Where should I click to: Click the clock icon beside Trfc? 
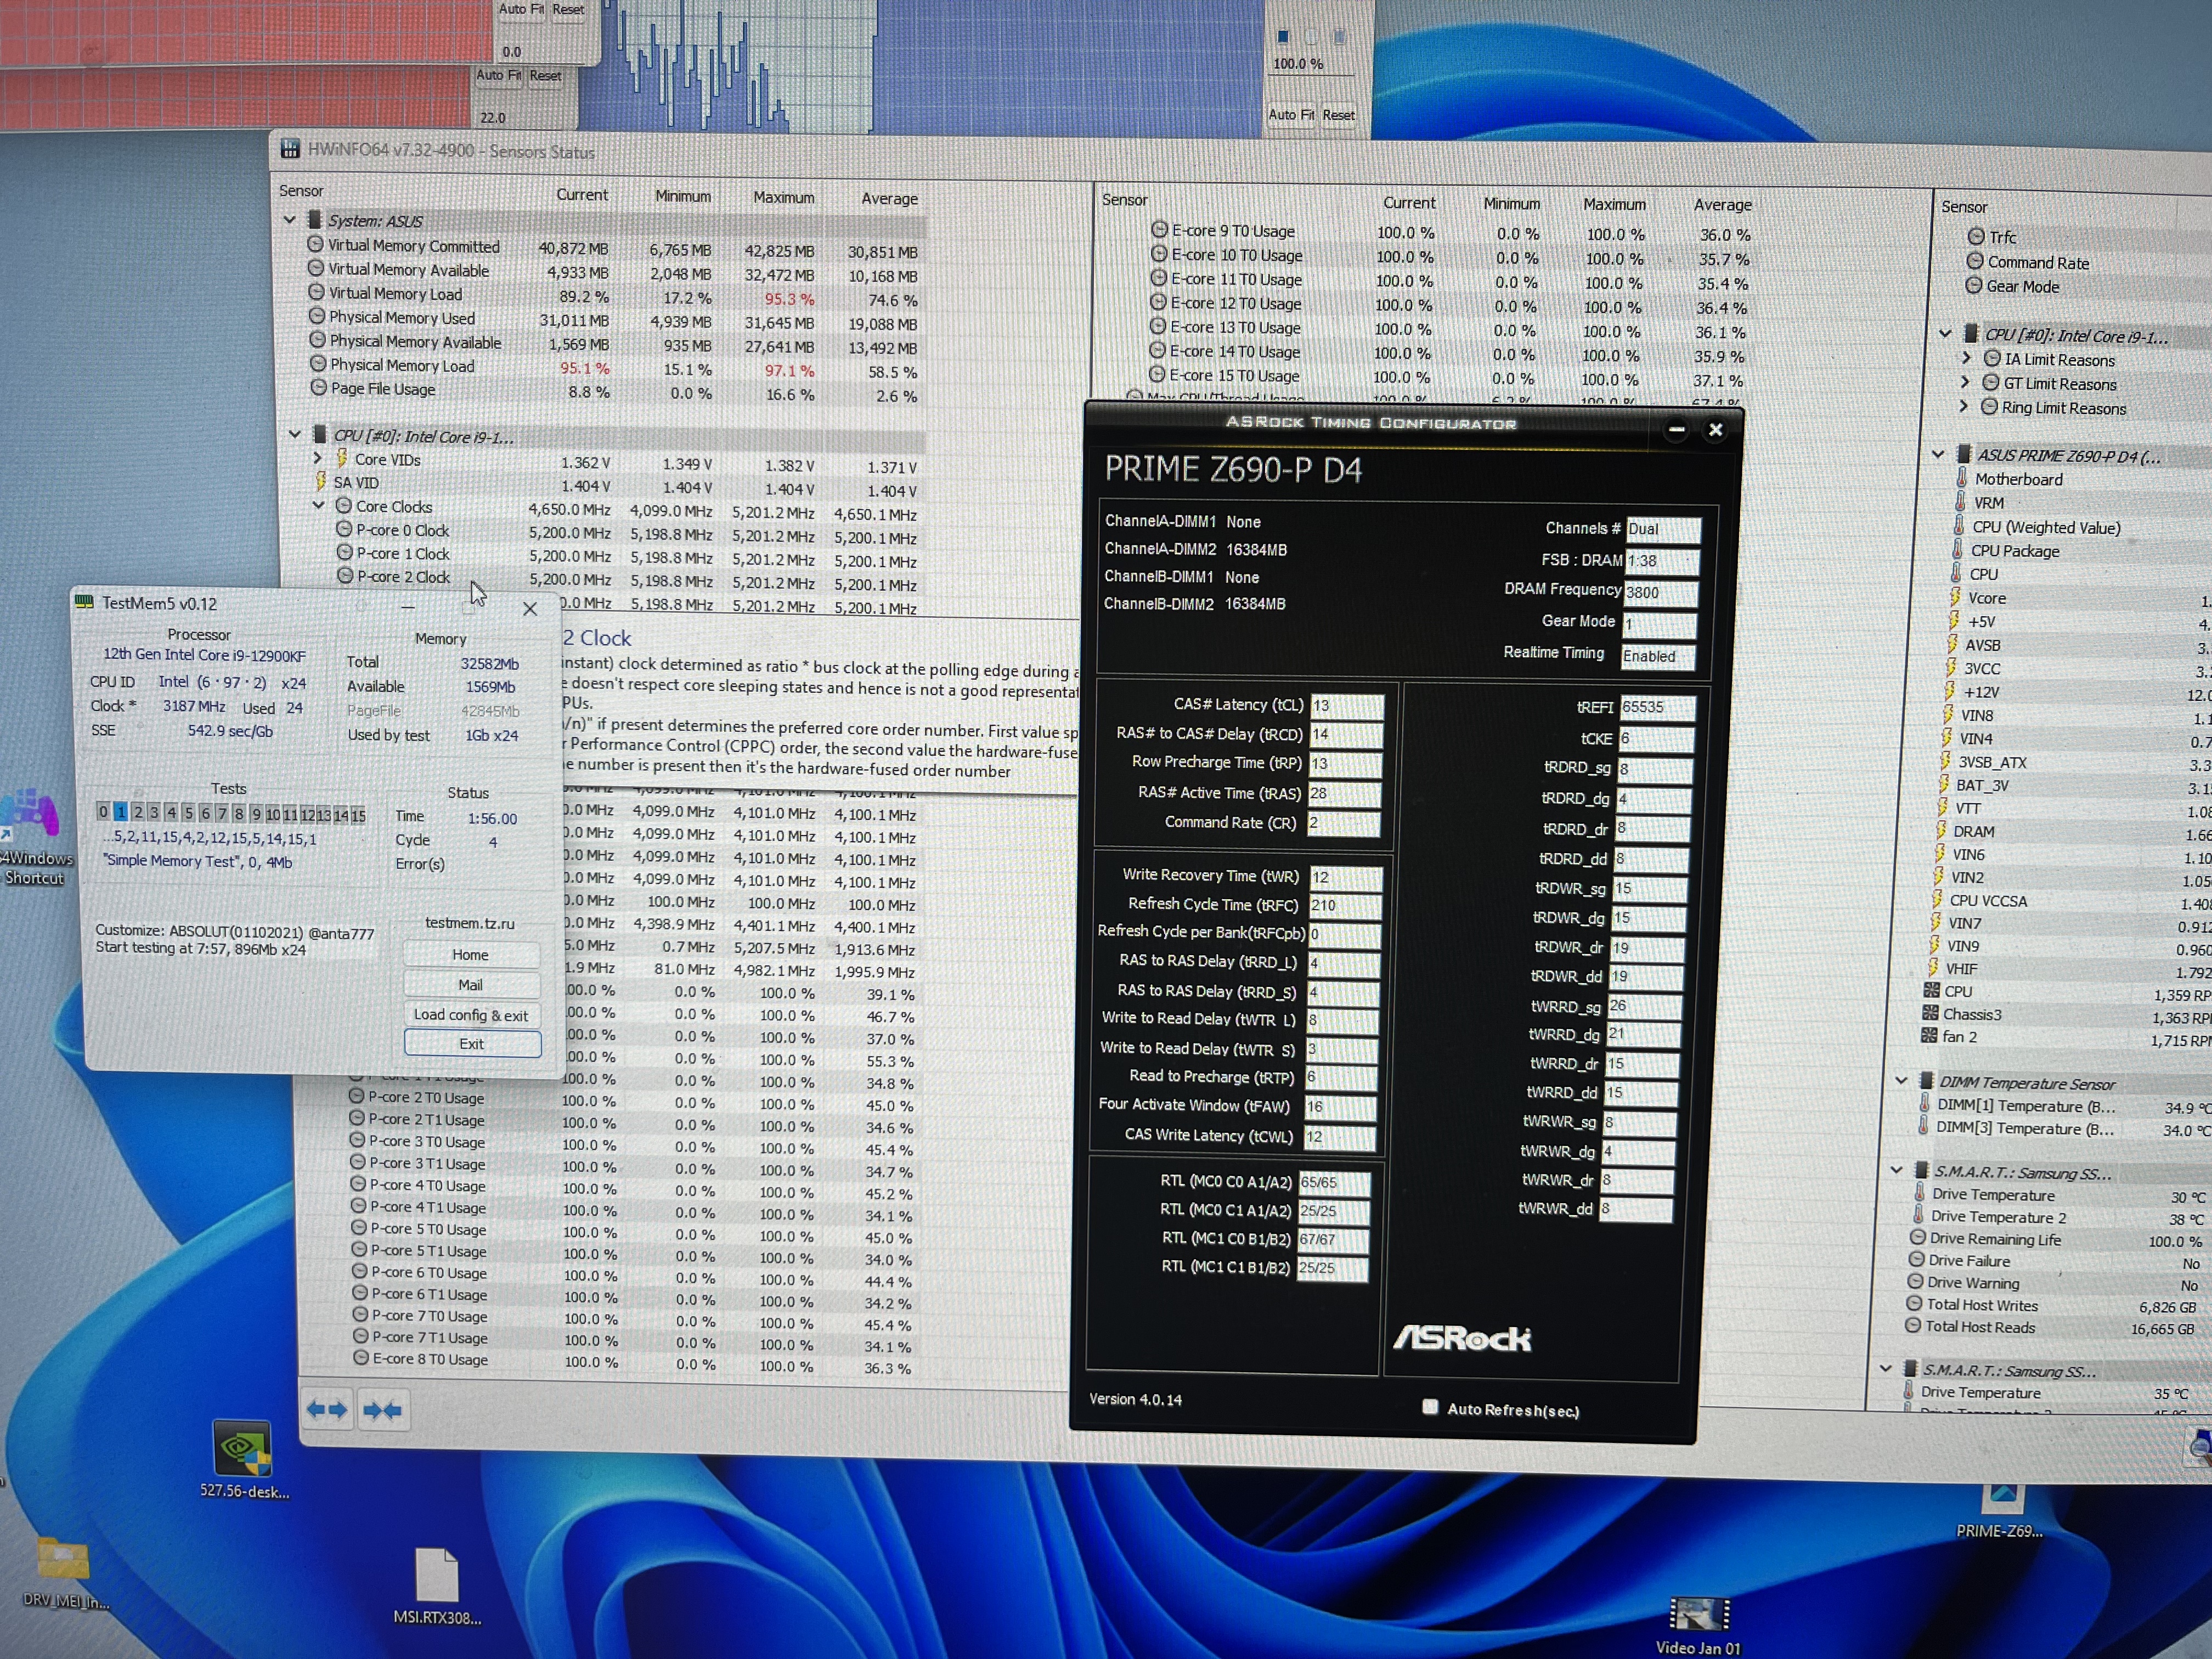click(1975, 236)
